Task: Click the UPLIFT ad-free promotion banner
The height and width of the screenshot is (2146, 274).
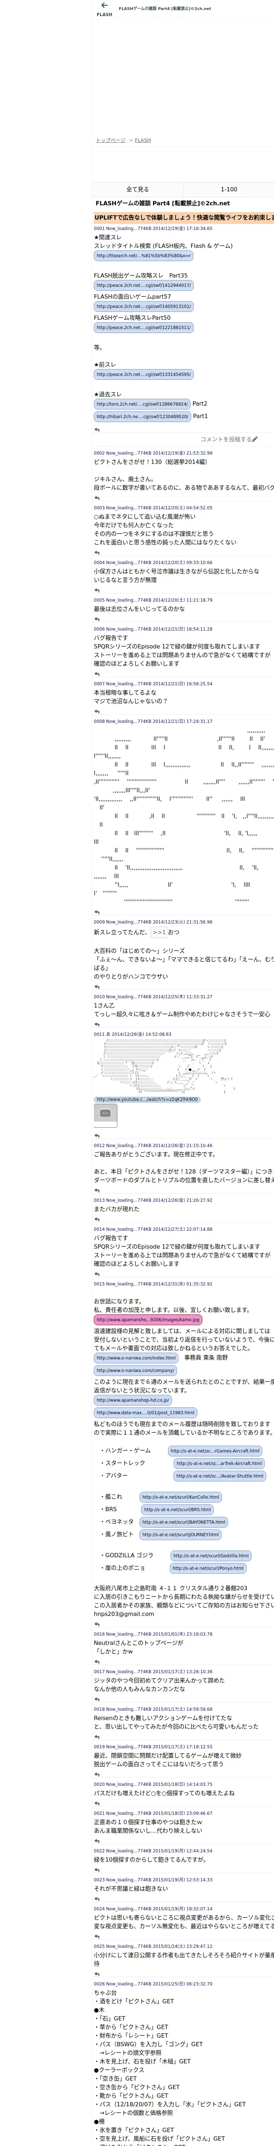Action: click(183, 218)
